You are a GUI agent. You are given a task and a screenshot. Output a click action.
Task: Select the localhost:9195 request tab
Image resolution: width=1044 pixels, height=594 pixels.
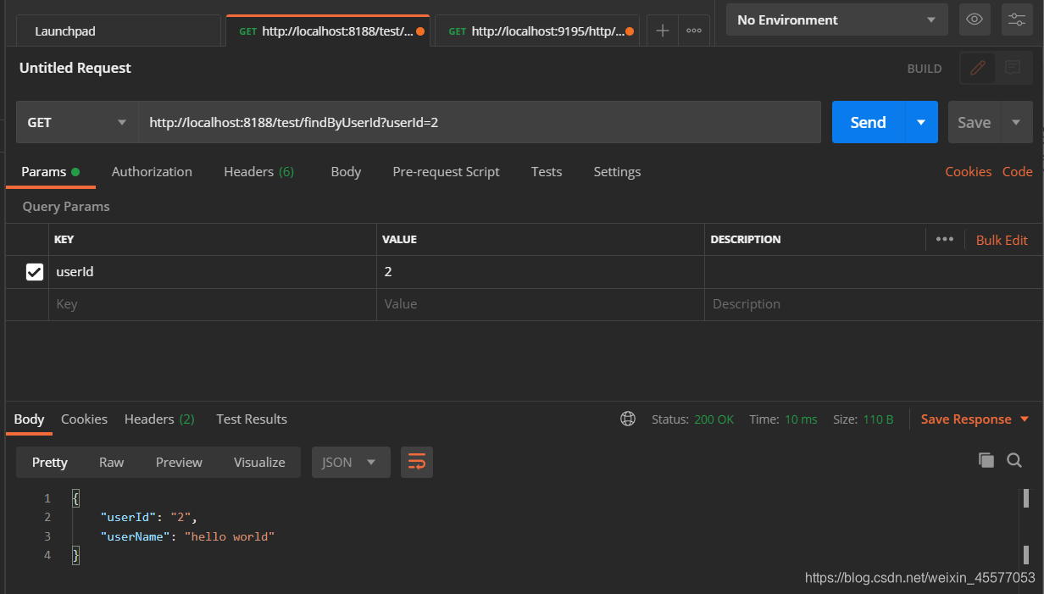pos(538,31)
